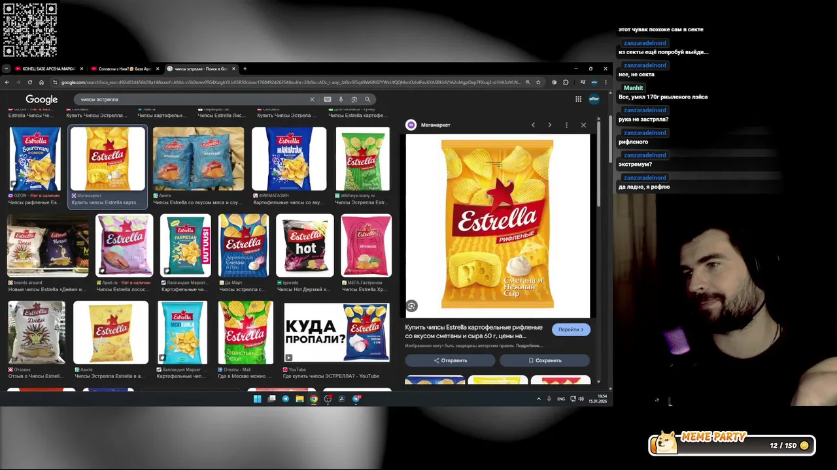Click 'Отправить' share button
837x470 pixels.
[451, 360]
